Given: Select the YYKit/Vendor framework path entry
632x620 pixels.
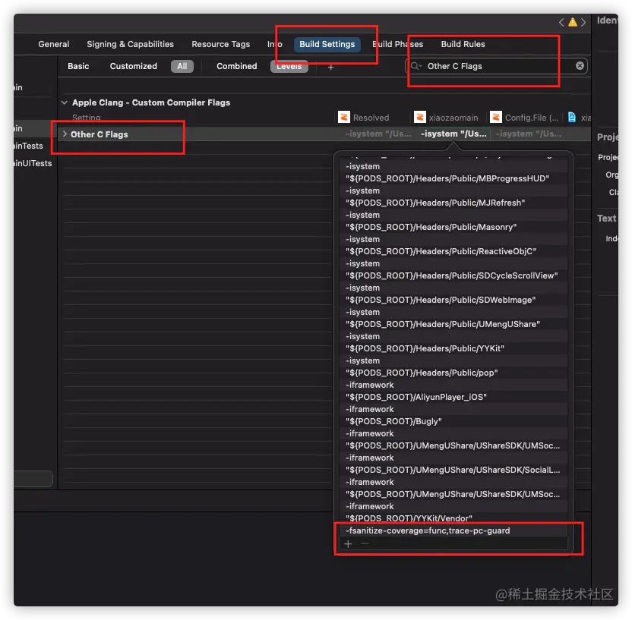Looking at the screenshot, I should pyautogui.click(x=453, y=518).
